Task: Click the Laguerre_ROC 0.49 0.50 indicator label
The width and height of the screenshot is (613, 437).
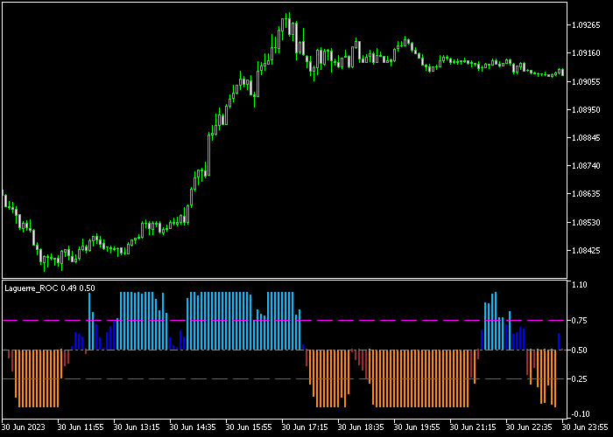Action: (x=50, y=288)
